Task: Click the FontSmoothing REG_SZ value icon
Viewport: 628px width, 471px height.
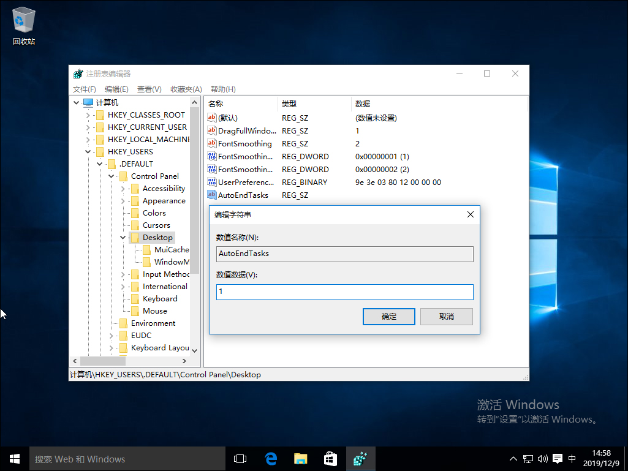Action: [x=211, y=143]
